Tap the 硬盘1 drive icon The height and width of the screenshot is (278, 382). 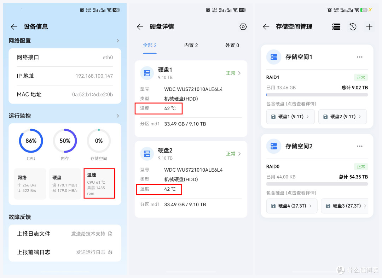(147, 73)
